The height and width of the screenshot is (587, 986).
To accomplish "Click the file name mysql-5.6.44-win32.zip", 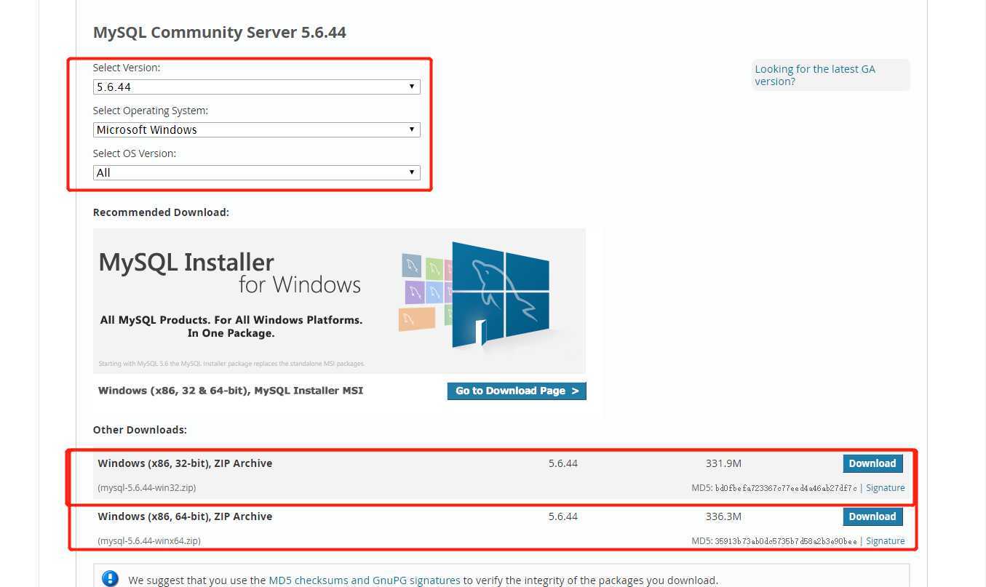I will (147, 488).
